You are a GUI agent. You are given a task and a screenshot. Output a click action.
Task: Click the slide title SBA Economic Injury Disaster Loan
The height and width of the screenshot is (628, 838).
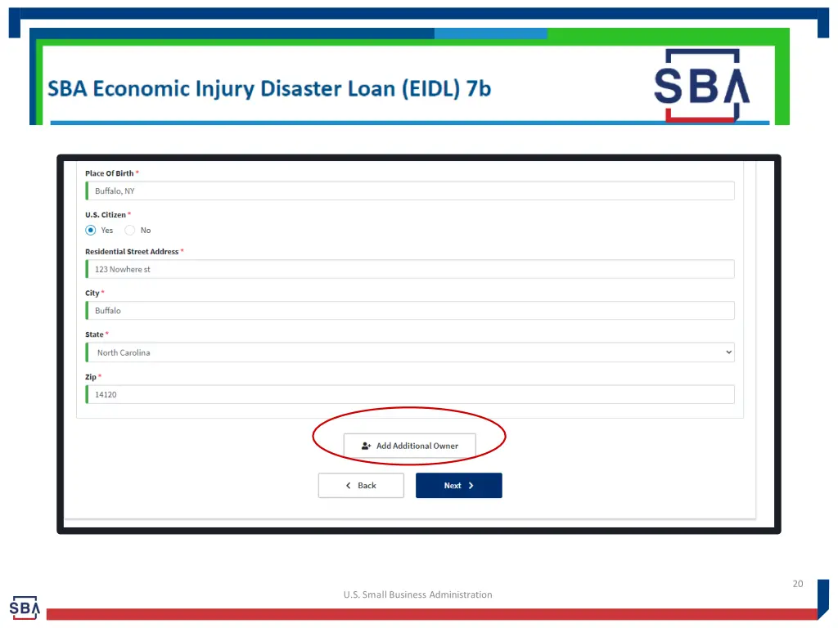point(268,88)
